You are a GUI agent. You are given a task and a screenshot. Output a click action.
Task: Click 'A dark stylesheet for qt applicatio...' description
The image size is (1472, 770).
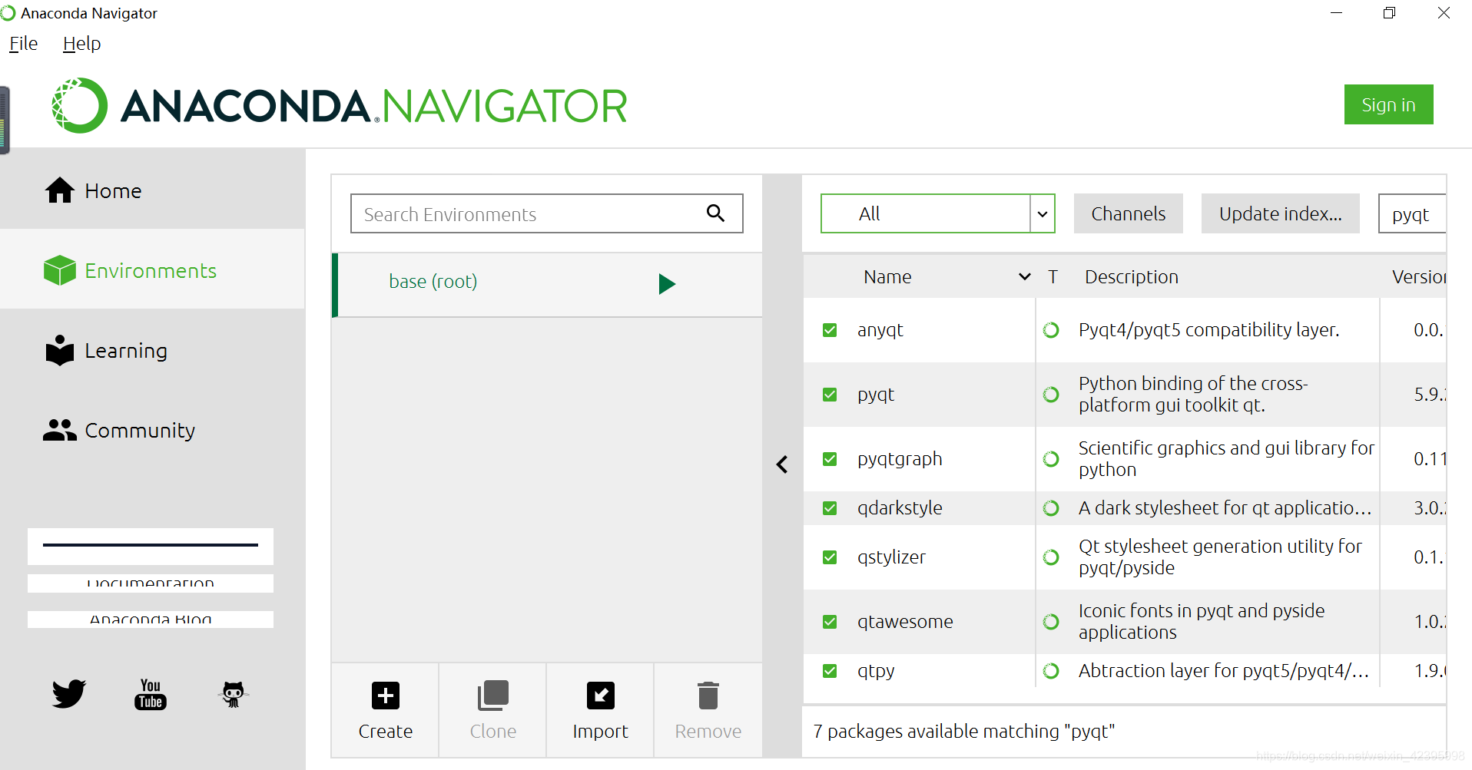point(1225,508)
